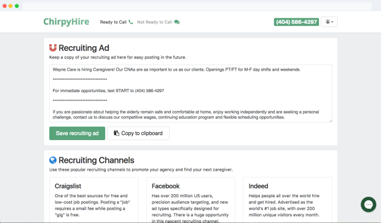The image size is (381, 223).
Task: Click the ChirpyHire logo
Action: (66, 22)
